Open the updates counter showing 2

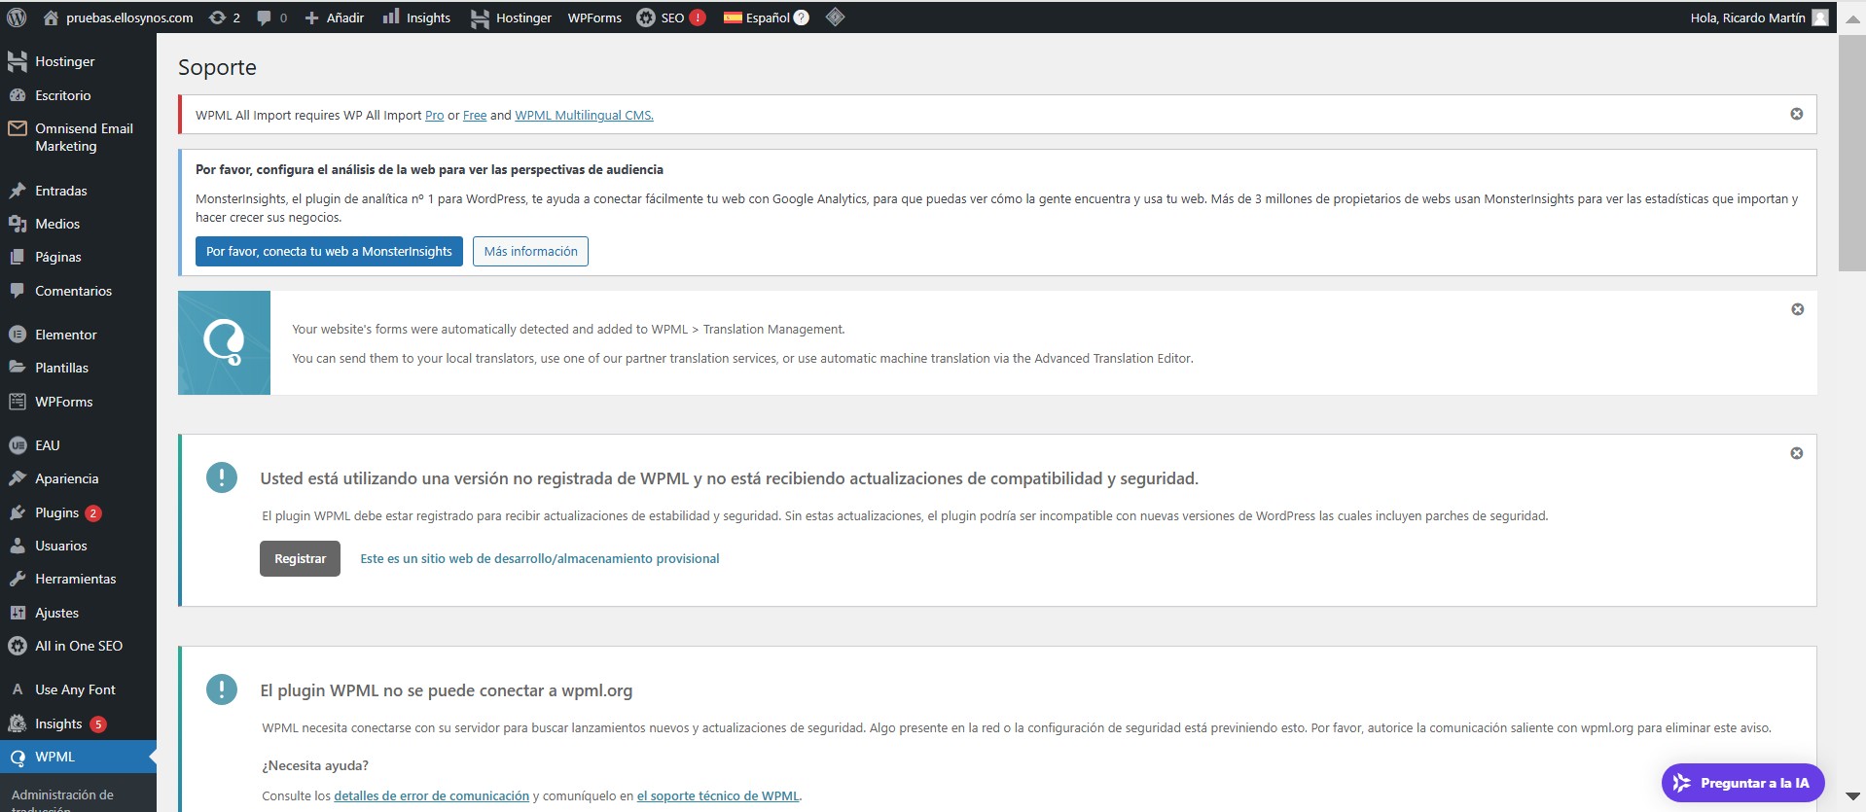point(225,18)
